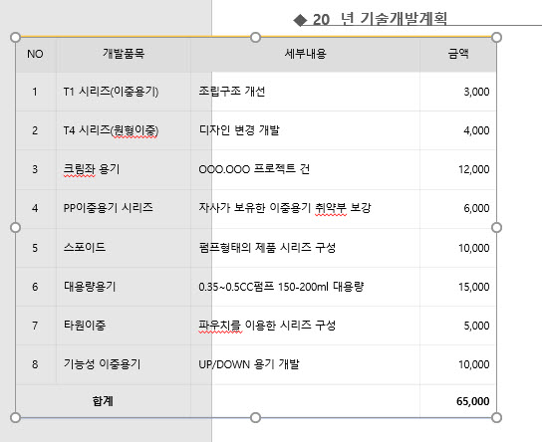Image resolution: width=542 pixels, height=442 pixels.
Task: Click the 'T1 시리즈(이중용기)' cell
Action: point(124,92)
